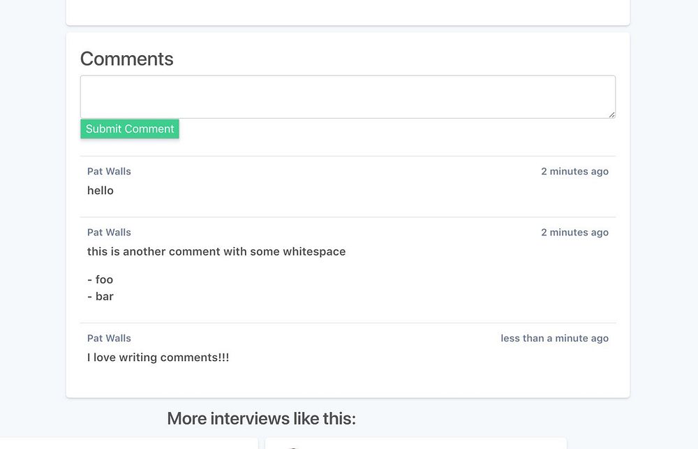Screen dimensions: 698x449
Task: Click '2 minutes ago' on hello comment
Action: coord(574,171)
